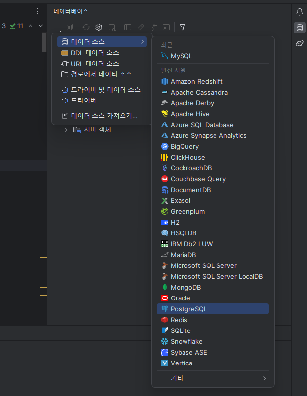Click 데이터 소스 가져오기... menu entry
The image size is (307, 396).
point(102,116)
